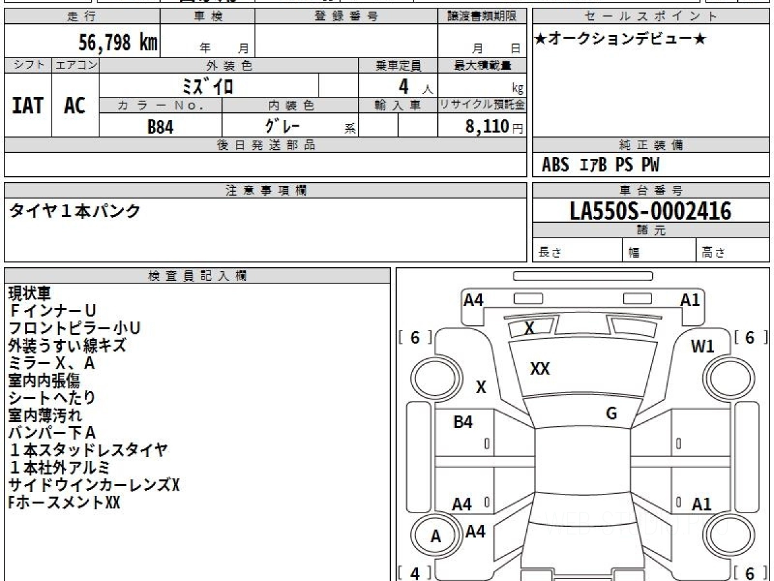Image resolution: width=774 pixels, height=581 pixels.
Task: Select chassis number LA550S-0002416
Action: (x=651, y=211)
